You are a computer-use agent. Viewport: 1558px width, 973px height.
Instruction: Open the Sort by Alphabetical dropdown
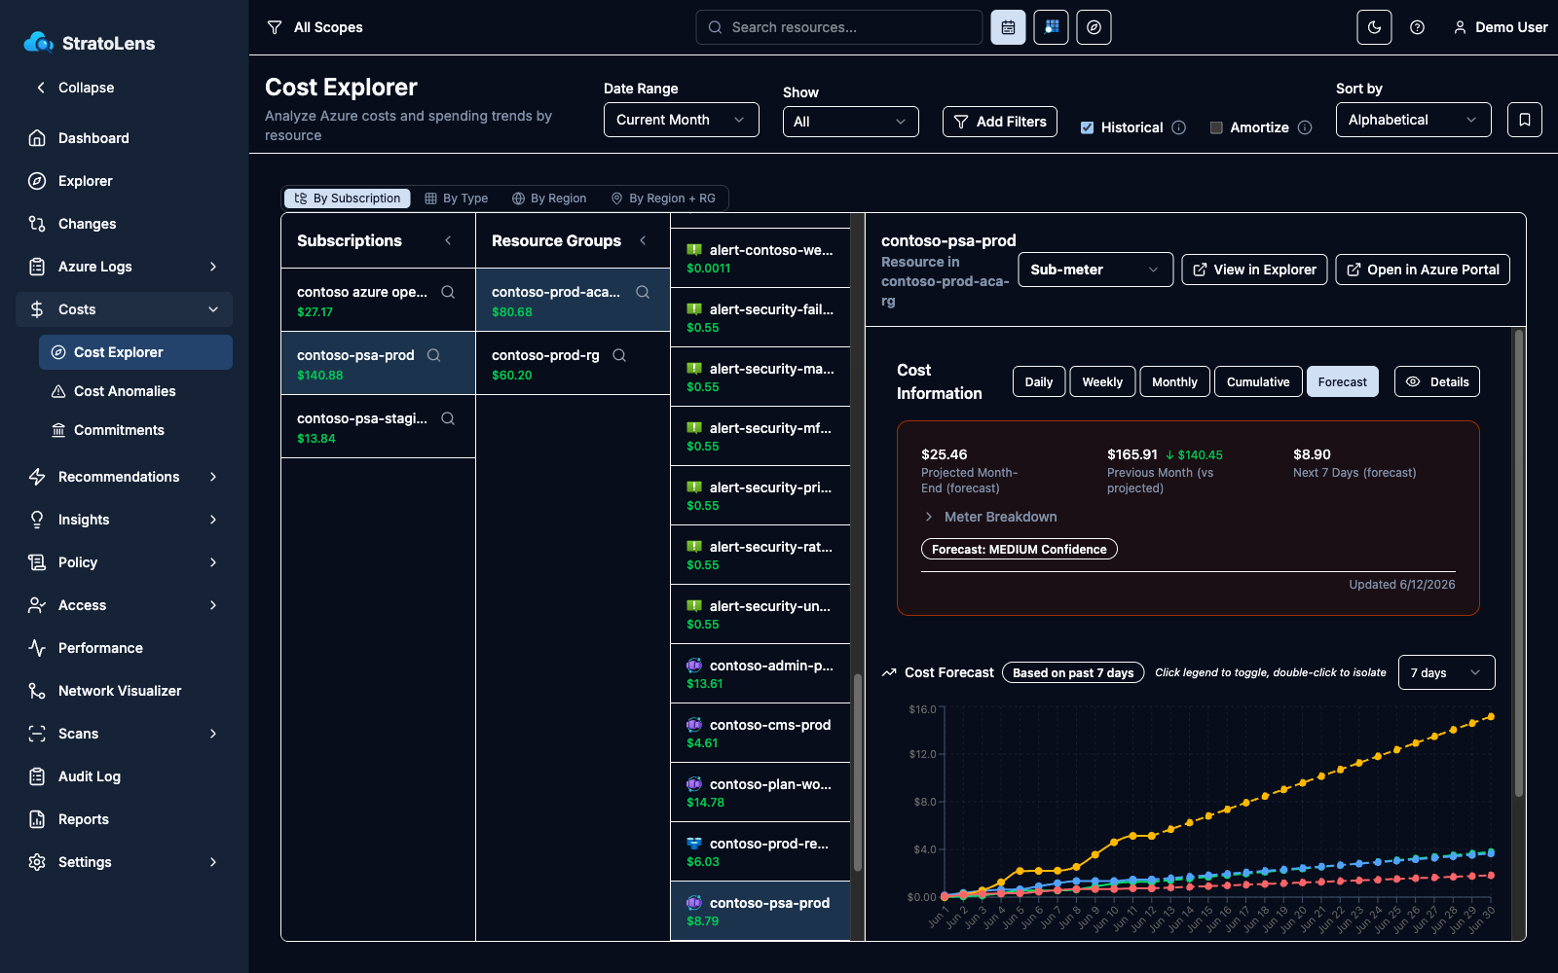[1414, 120]
